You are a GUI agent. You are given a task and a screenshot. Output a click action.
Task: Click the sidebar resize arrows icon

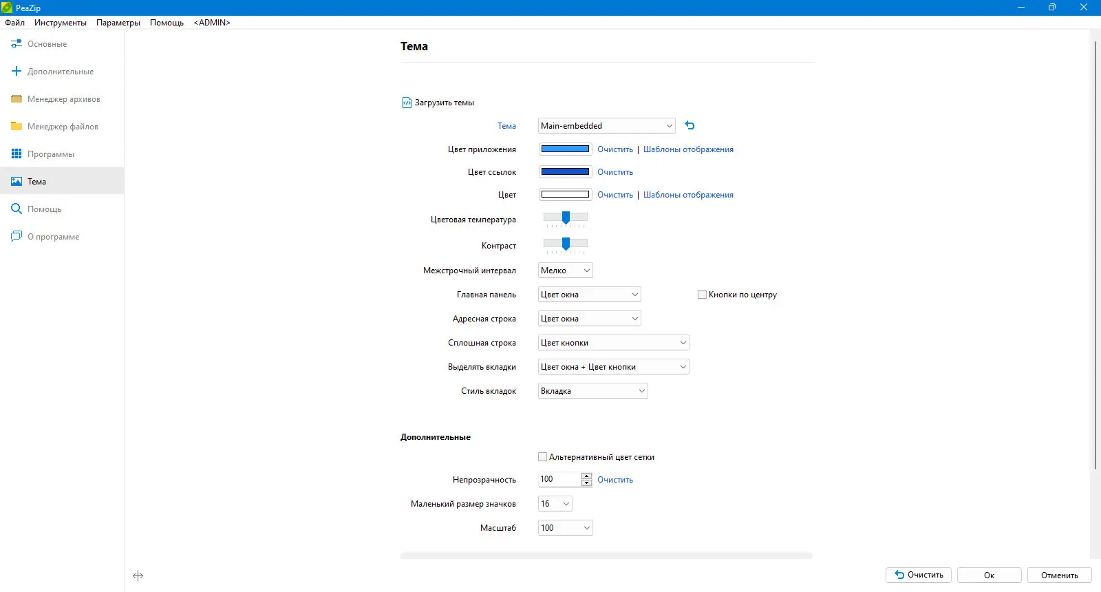point(138,575)
